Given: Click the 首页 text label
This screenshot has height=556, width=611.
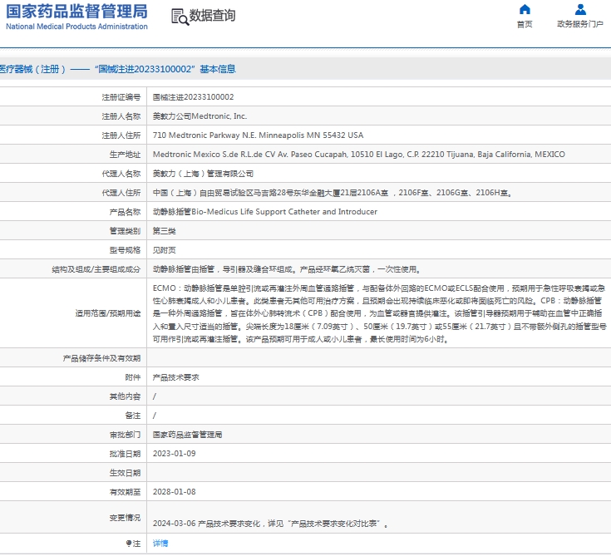Looking at the screenshot, I should click(525, 24).
